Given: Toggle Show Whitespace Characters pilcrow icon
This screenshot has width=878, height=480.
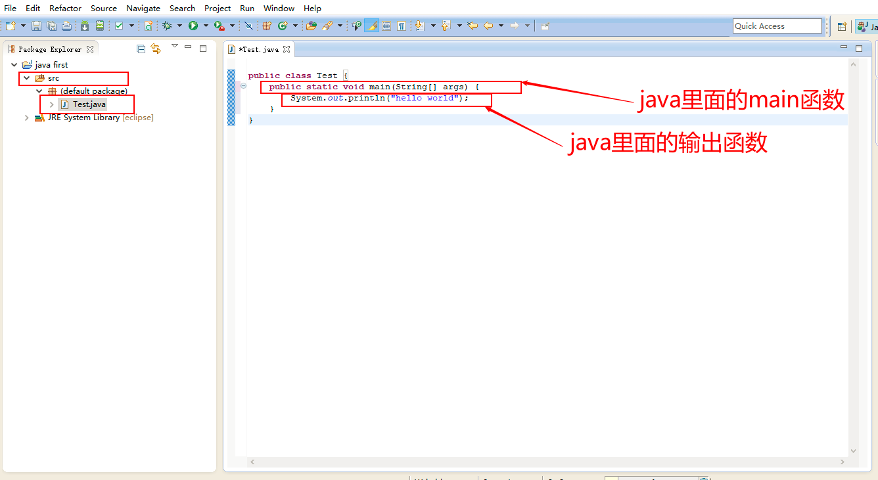Looking at the screenshot, I should pyautogui.click(x=402, y=26).
